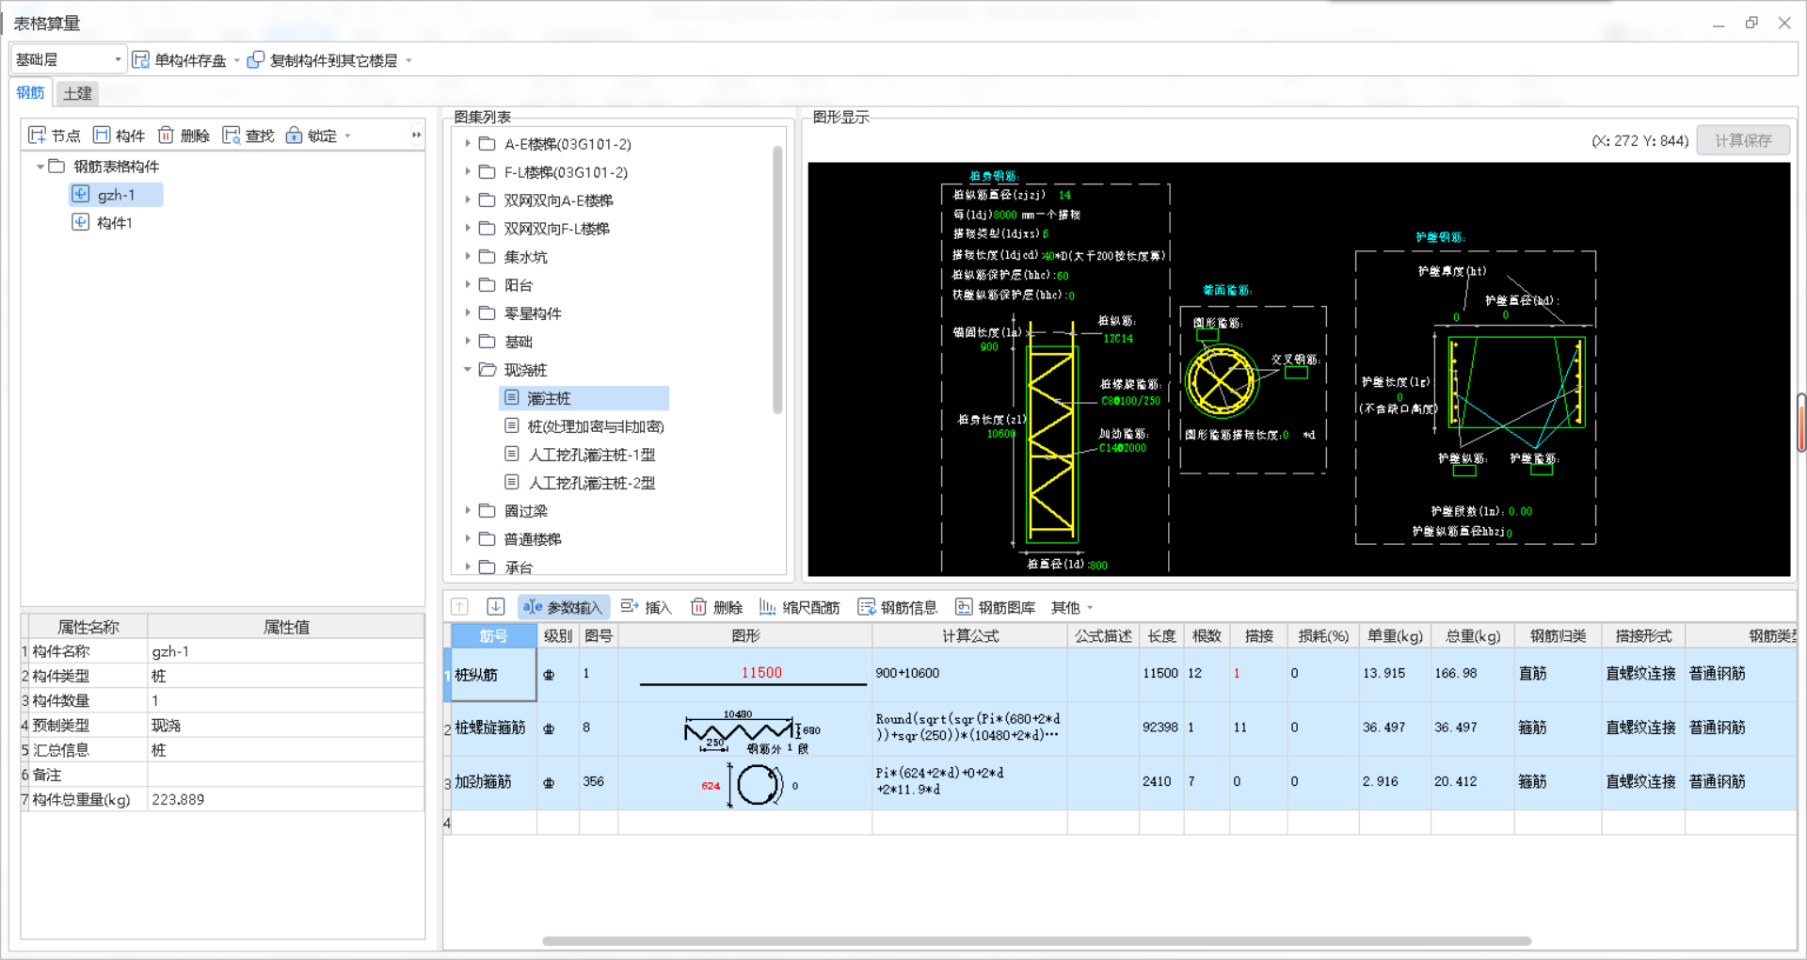Click the 查找 search icon
Image resolution: width=1807 pixels, height=960 pixels.
point(232,136)
